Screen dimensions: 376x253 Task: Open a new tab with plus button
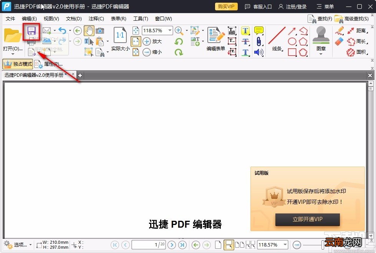(80, 75)
